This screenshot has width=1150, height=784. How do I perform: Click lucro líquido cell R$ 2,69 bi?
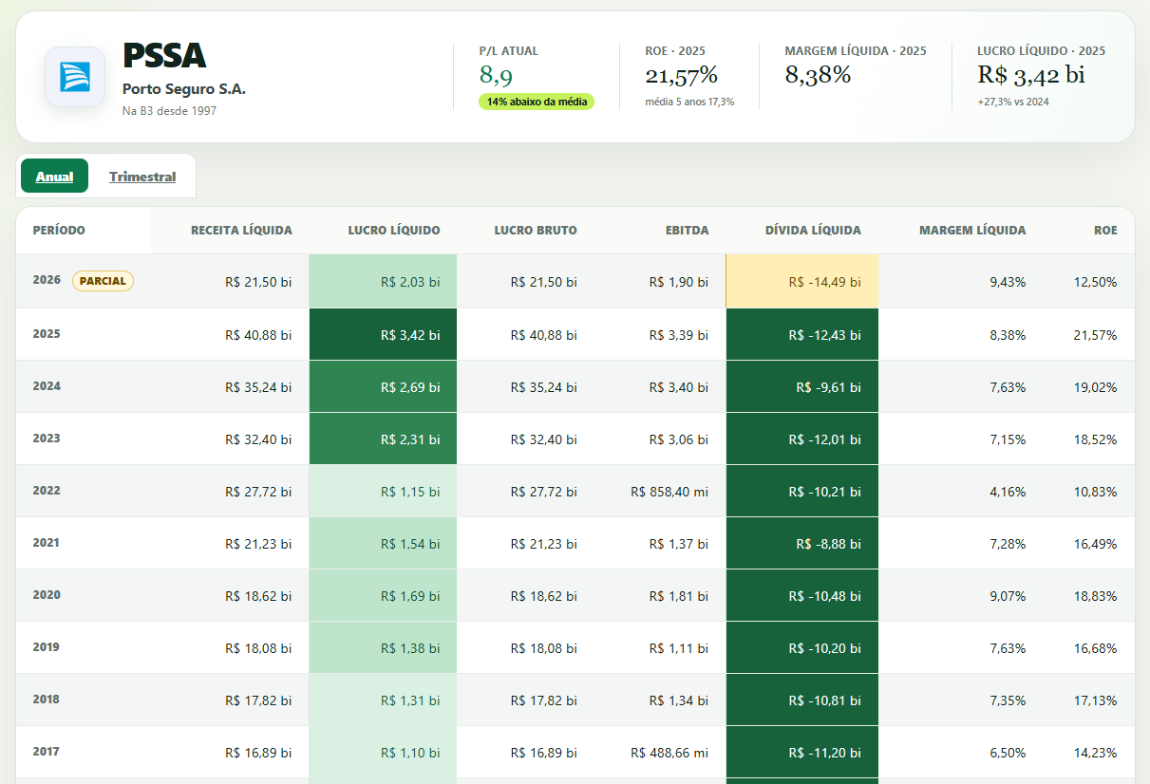point(383,386)
